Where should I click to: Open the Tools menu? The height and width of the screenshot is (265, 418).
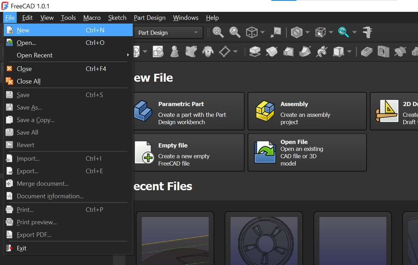[68, 18]
